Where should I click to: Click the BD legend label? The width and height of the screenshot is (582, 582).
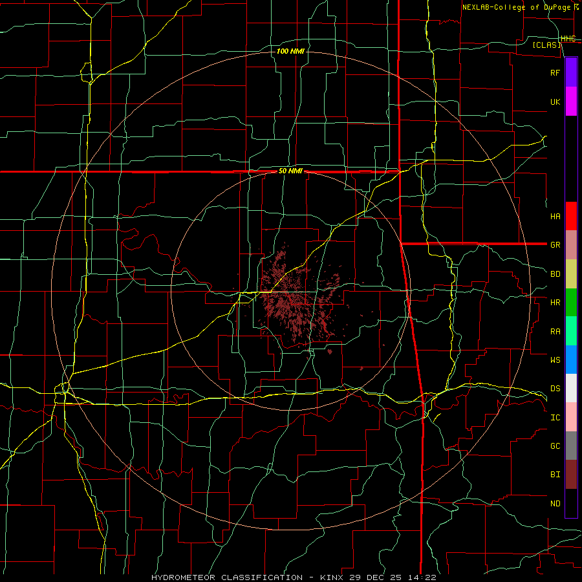[555, 274]
